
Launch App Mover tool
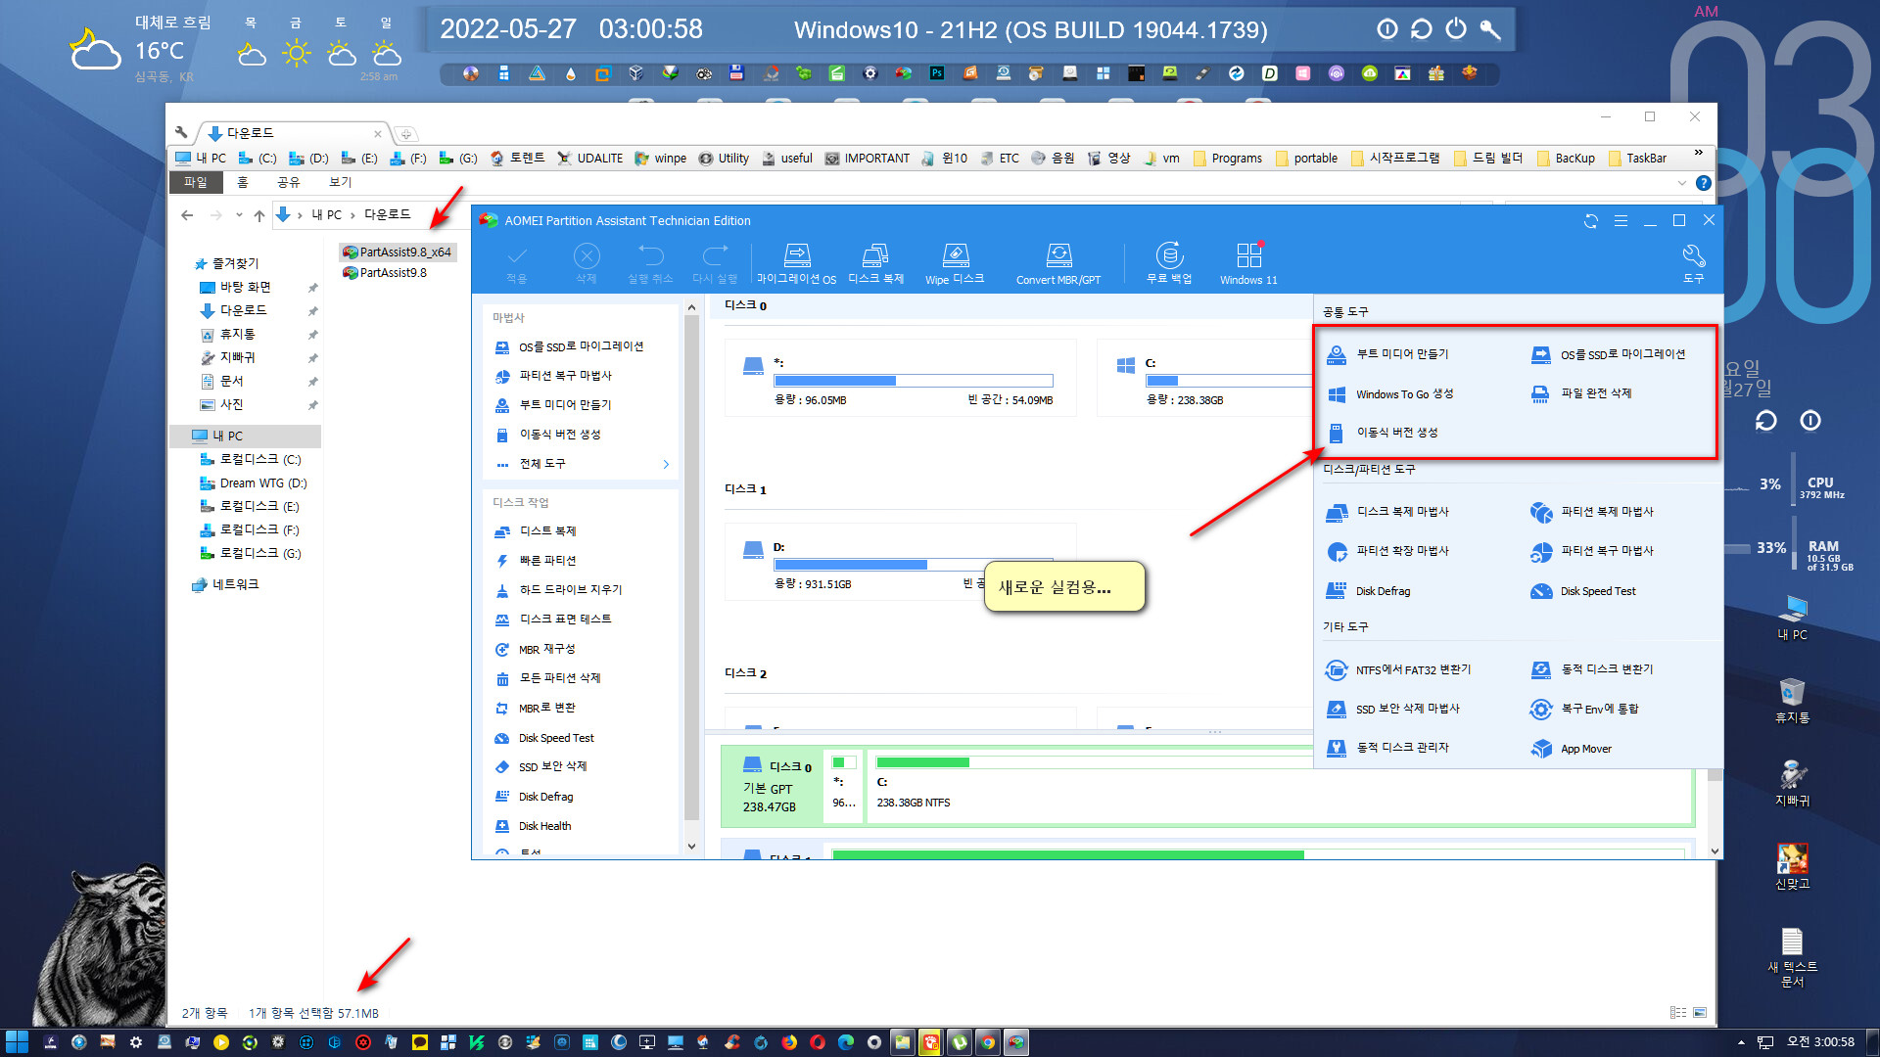(x=1572, y=749)
